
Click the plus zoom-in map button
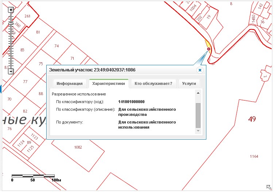11,10
